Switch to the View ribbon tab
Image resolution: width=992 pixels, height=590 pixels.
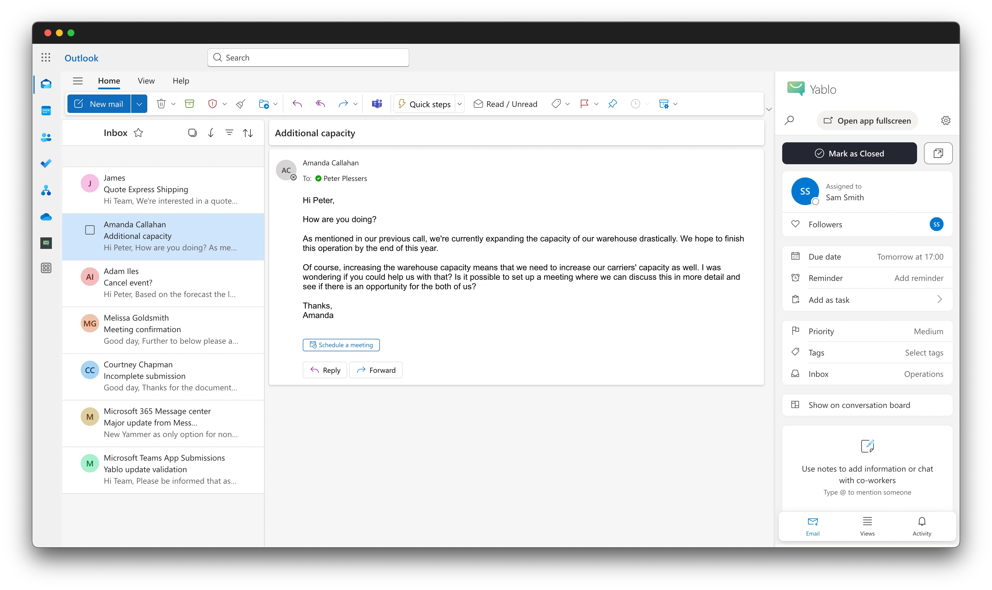pyautogui.click(x=146, y=81)
